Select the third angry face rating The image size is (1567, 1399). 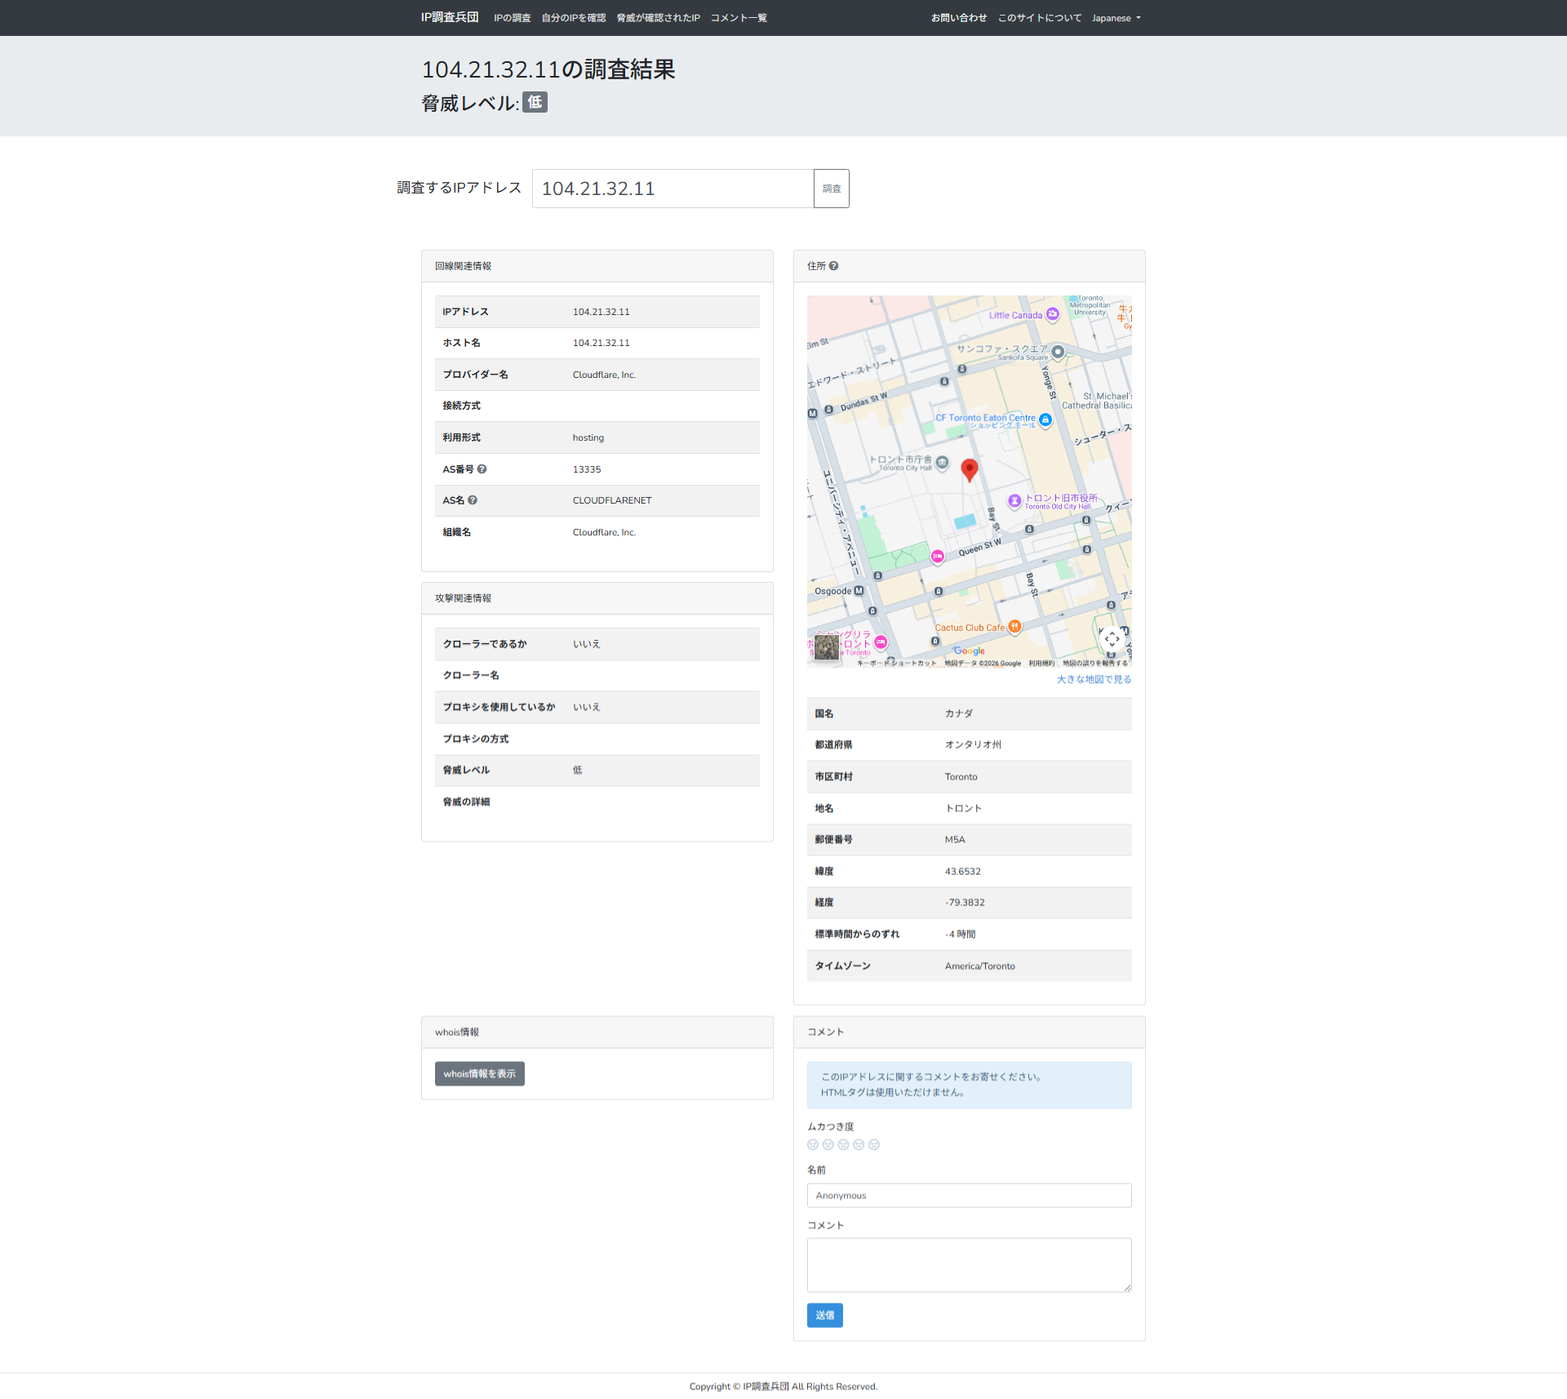tap(843, 1144)
